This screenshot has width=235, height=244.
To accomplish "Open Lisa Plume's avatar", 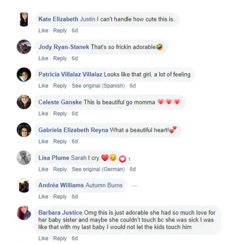I will point(24,158).
